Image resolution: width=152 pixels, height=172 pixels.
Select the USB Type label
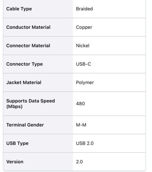[x=17, y=143]
